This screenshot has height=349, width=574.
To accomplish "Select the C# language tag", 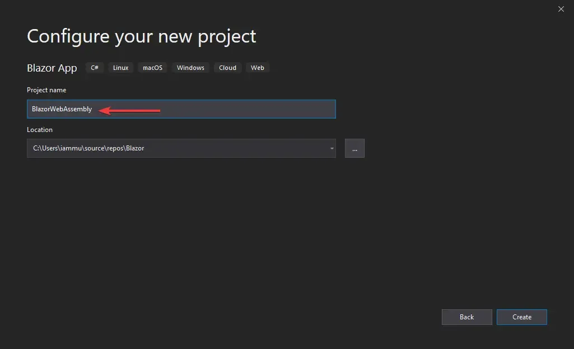I will (94, 67).
